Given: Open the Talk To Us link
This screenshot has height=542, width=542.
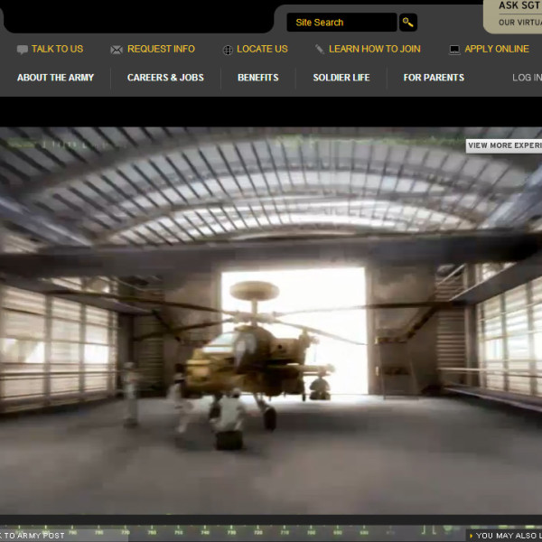Looking at the screenshot, I should point(58,49).
